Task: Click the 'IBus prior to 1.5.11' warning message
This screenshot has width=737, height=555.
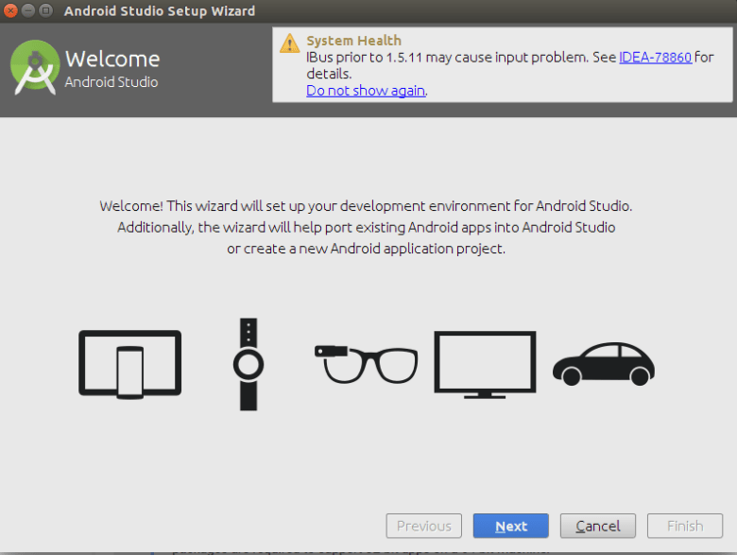Action: pyautogui.click(x=510, y=65)
